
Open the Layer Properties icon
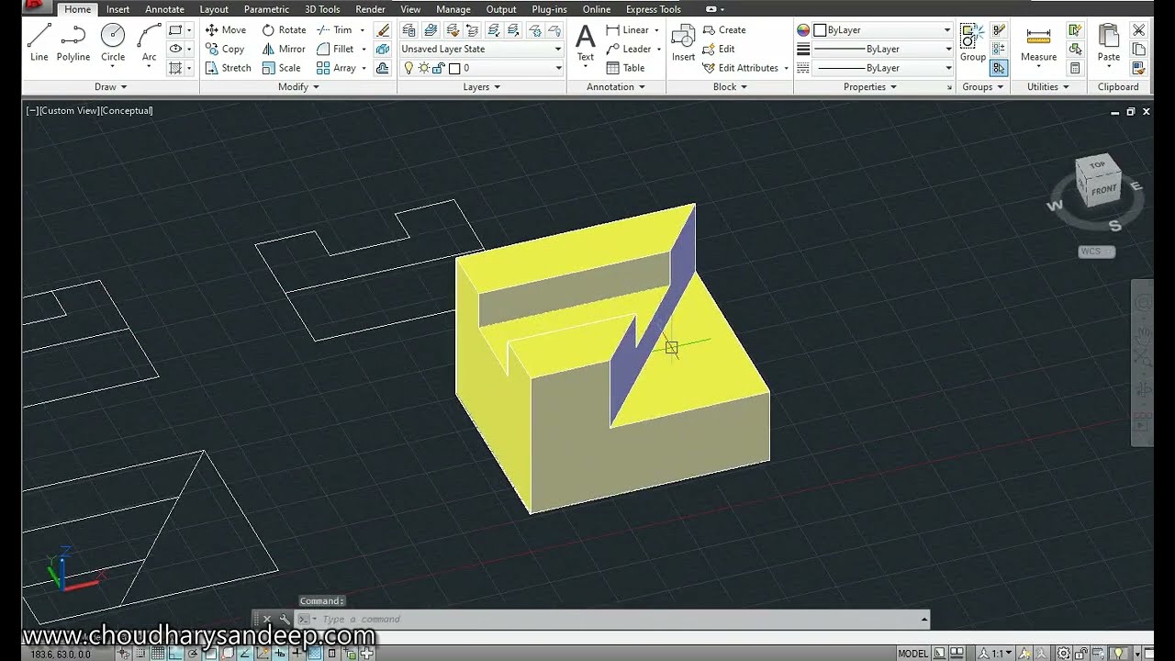click(409, 30)
